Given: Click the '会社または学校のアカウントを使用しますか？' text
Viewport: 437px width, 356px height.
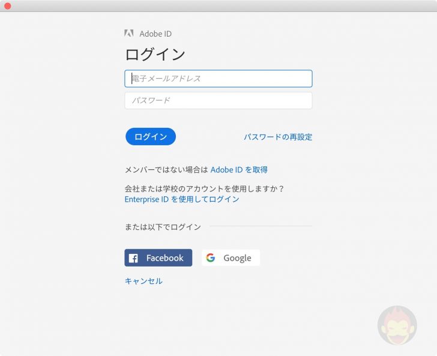Looking at the screenshot, I should point(204,189).
